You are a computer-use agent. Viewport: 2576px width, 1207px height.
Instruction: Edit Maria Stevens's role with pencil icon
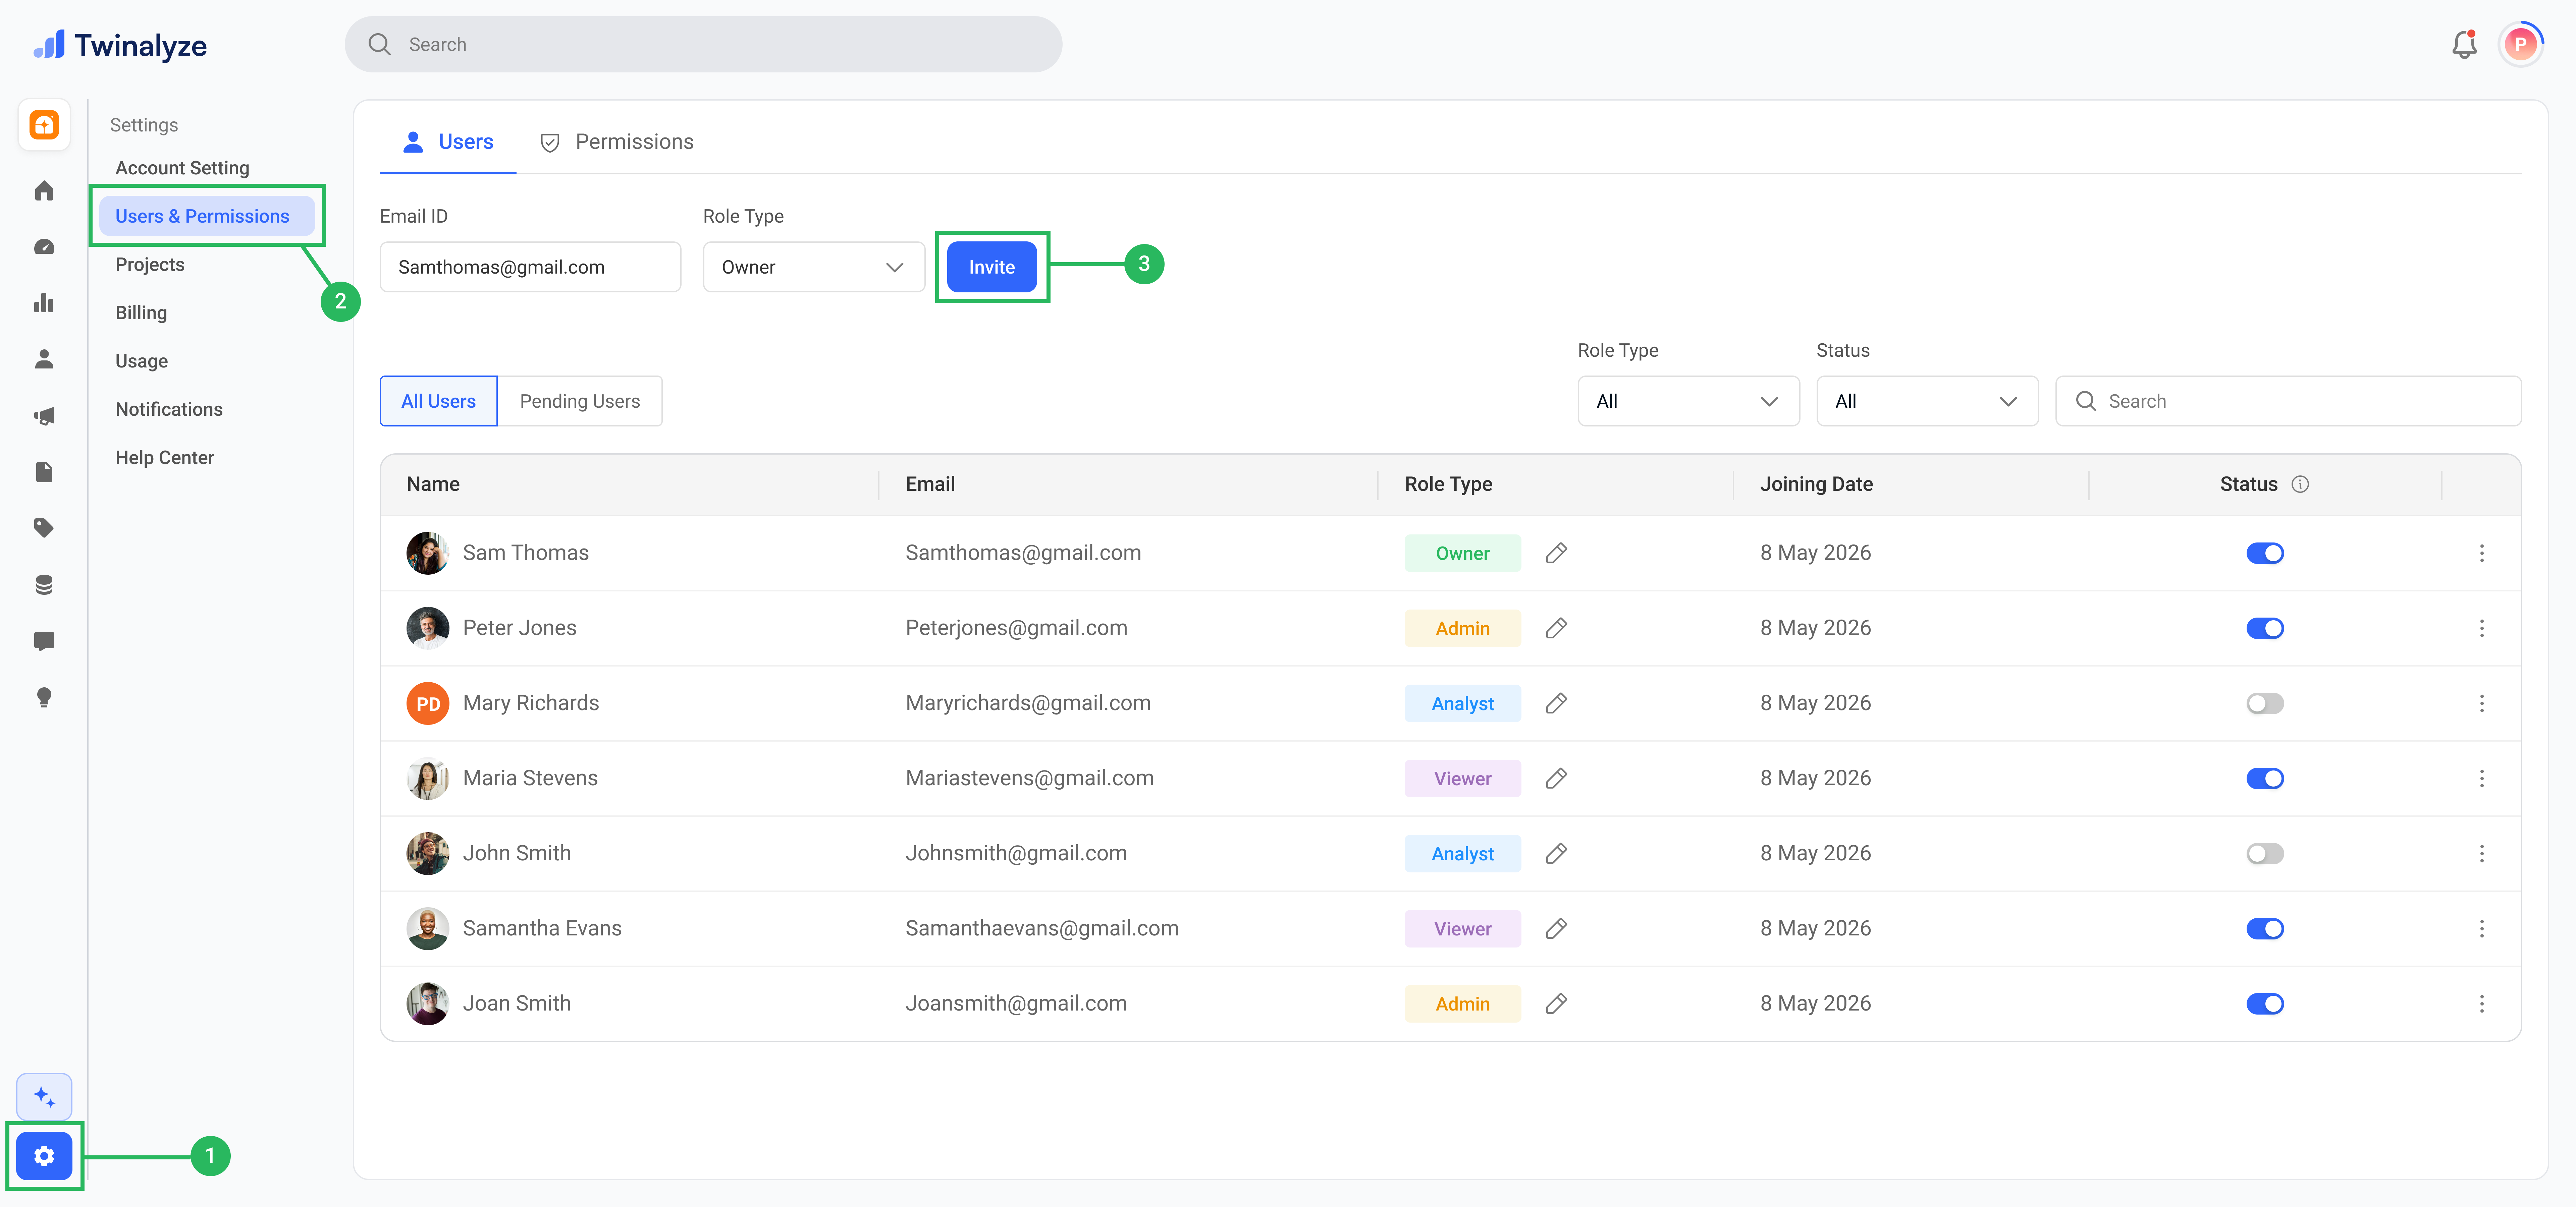pos(1556,779)
